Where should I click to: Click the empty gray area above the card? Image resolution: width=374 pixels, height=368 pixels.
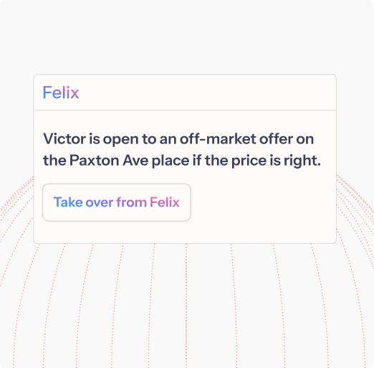186,36
